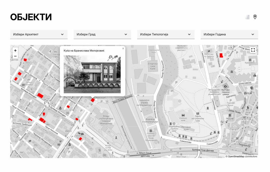Click the ОБЈЕКТИ page heading

[x=31, y=17]
